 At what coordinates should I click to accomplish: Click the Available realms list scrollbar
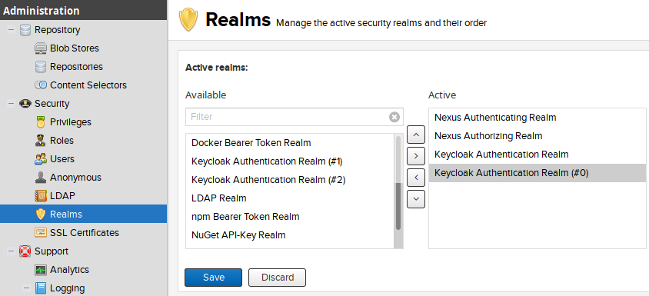(x=398, y=191)
